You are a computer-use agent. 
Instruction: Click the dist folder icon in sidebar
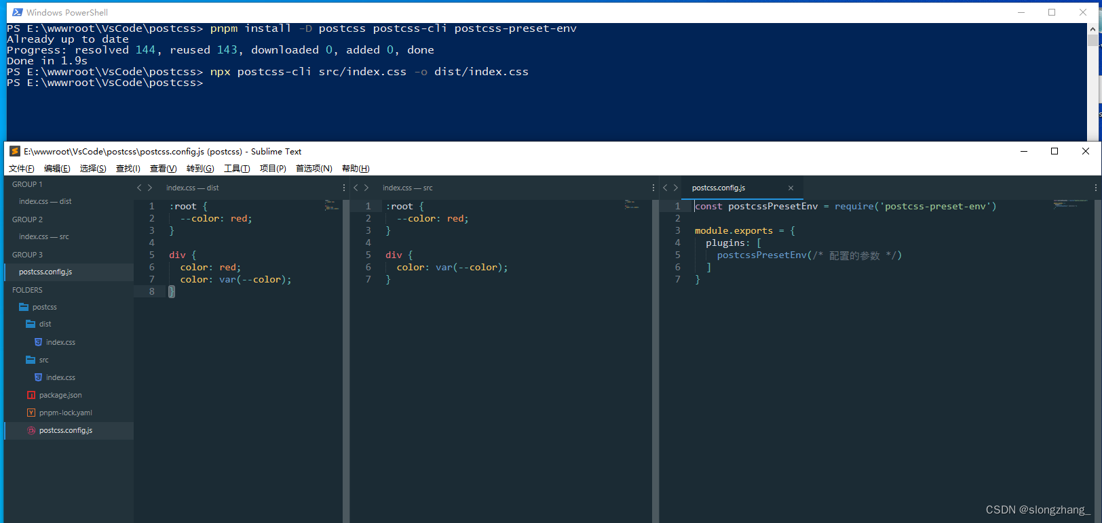point(31,324)
